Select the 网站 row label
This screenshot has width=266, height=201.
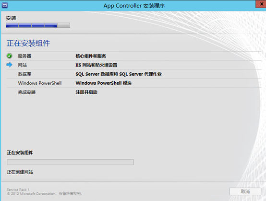click(x=23, y=65)
